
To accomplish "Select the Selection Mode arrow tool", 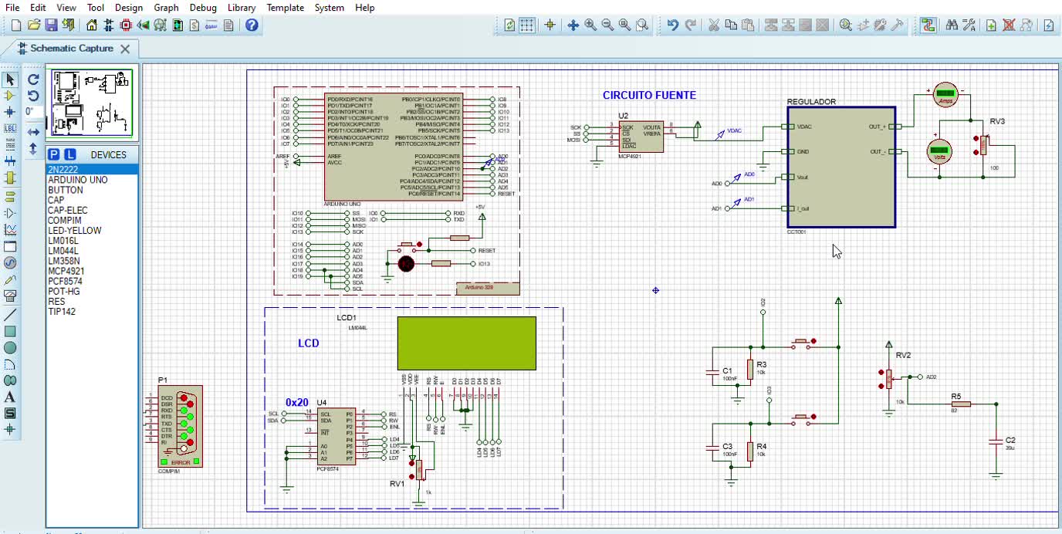I will coord(10,79).
